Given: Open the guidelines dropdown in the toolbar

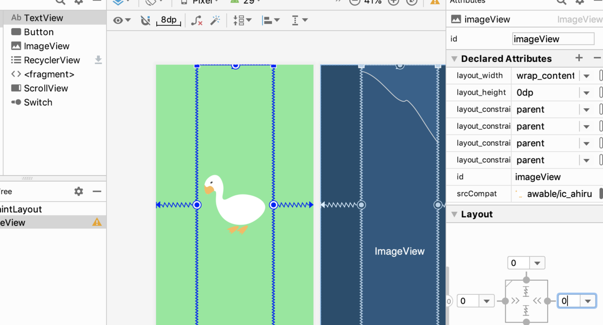Looking at the screenshot, I should click(299, 21).
